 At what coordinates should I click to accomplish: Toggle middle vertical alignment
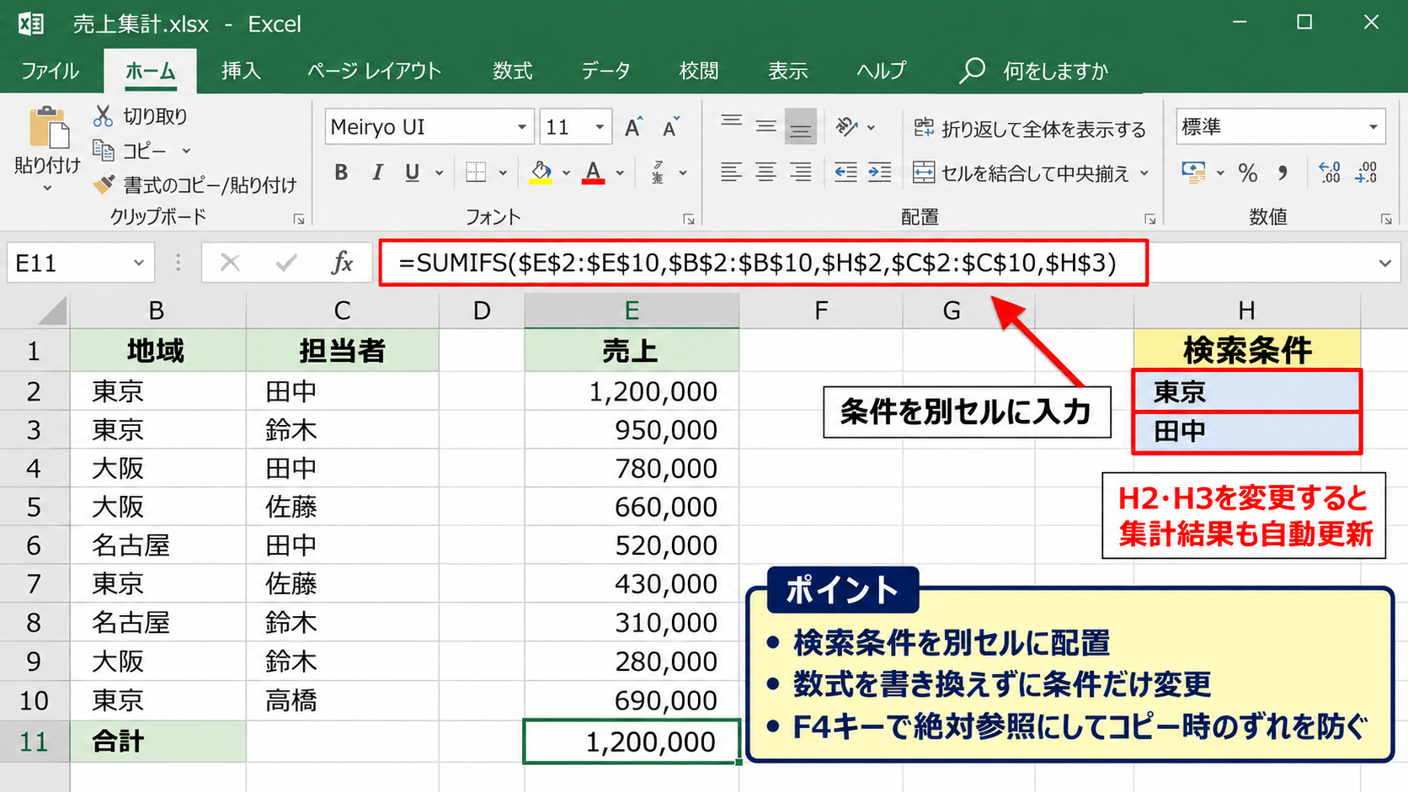tap(765, 126)
